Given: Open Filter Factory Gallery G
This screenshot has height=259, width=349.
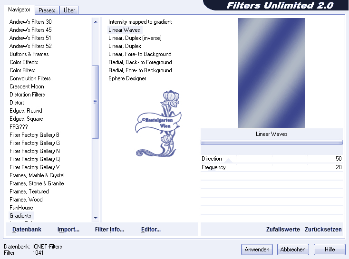Looking at the screenshot, I should point(35,143).
